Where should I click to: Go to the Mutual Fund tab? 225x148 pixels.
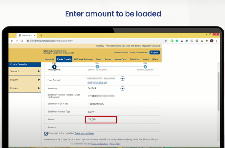pos(121,59)
